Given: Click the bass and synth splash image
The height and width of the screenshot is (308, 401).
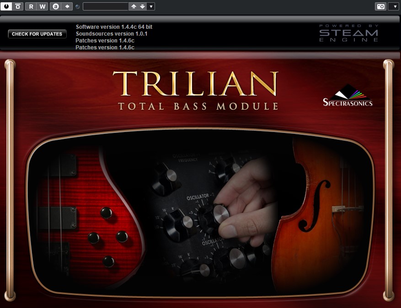Looking at the screenshot, I should point(200,212).
